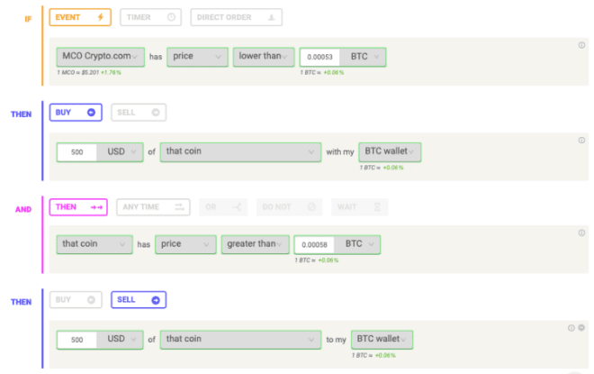Click the remove icon in the last SELL block
The width and height of the screenshot is (594, 374).
(x=582, y=328)
